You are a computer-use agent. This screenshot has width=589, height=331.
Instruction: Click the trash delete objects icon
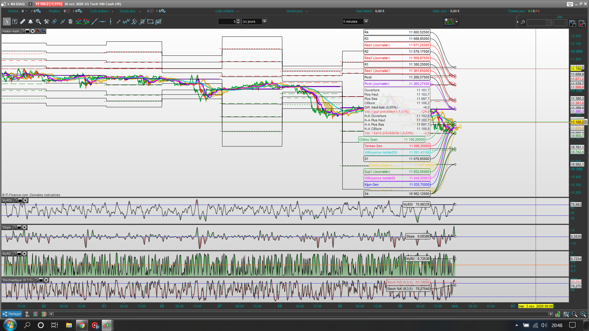(x=70, y=21)
